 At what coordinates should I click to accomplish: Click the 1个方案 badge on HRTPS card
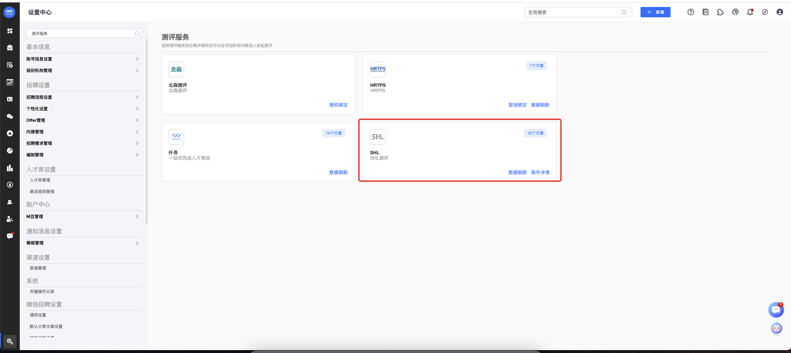tap(536, 65)
